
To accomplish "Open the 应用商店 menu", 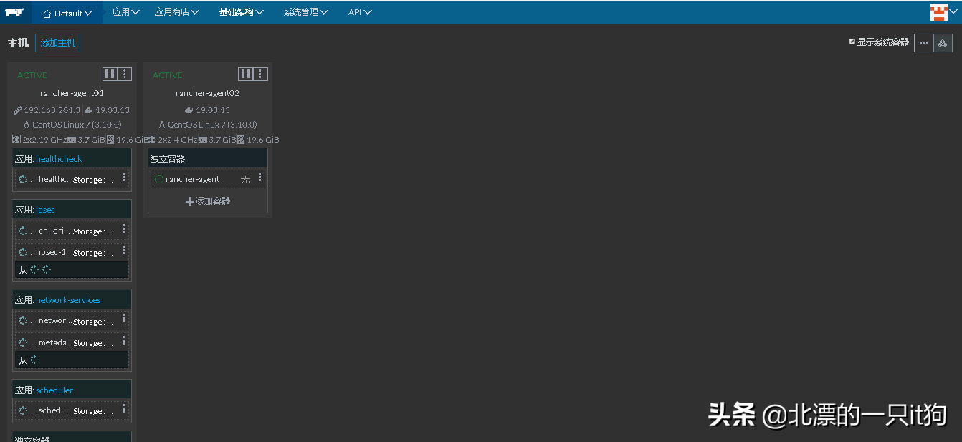I will [x=176, y=12].
